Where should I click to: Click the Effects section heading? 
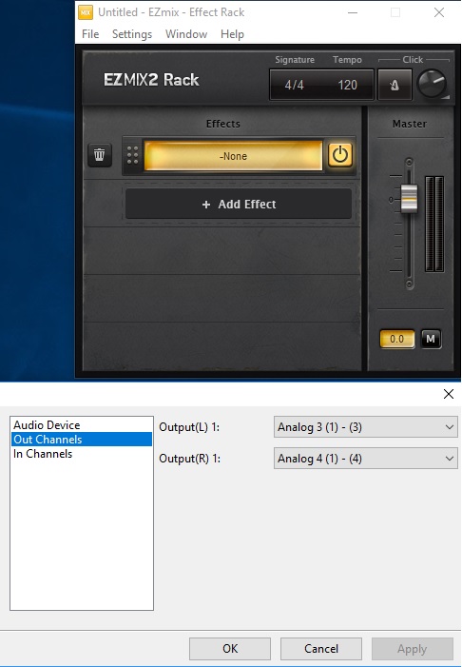223,124
